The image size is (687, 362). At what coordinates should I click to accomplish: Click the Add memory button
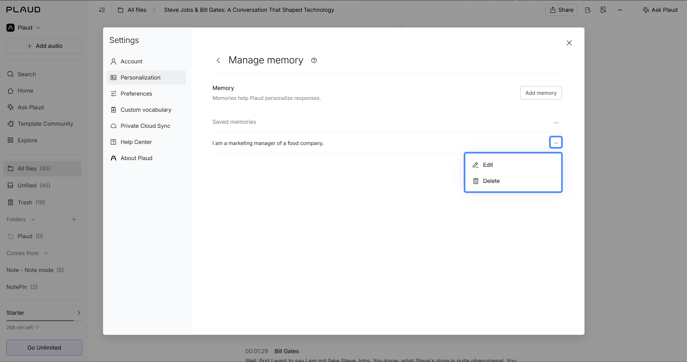[x=541, y=93]
